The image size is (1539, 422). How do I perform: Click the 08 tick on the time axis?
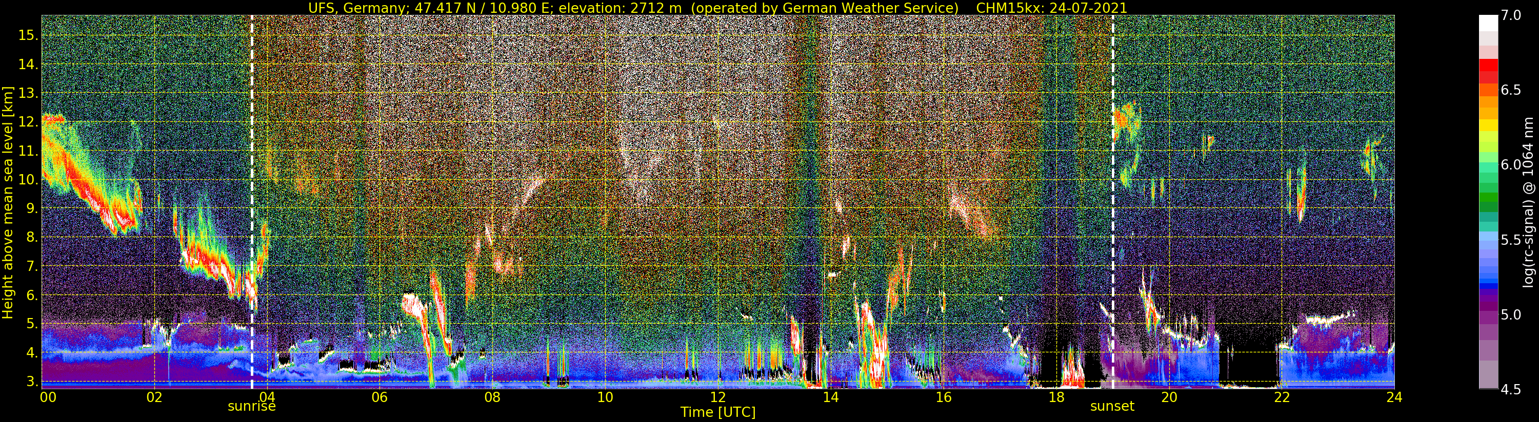coord(492,397)
